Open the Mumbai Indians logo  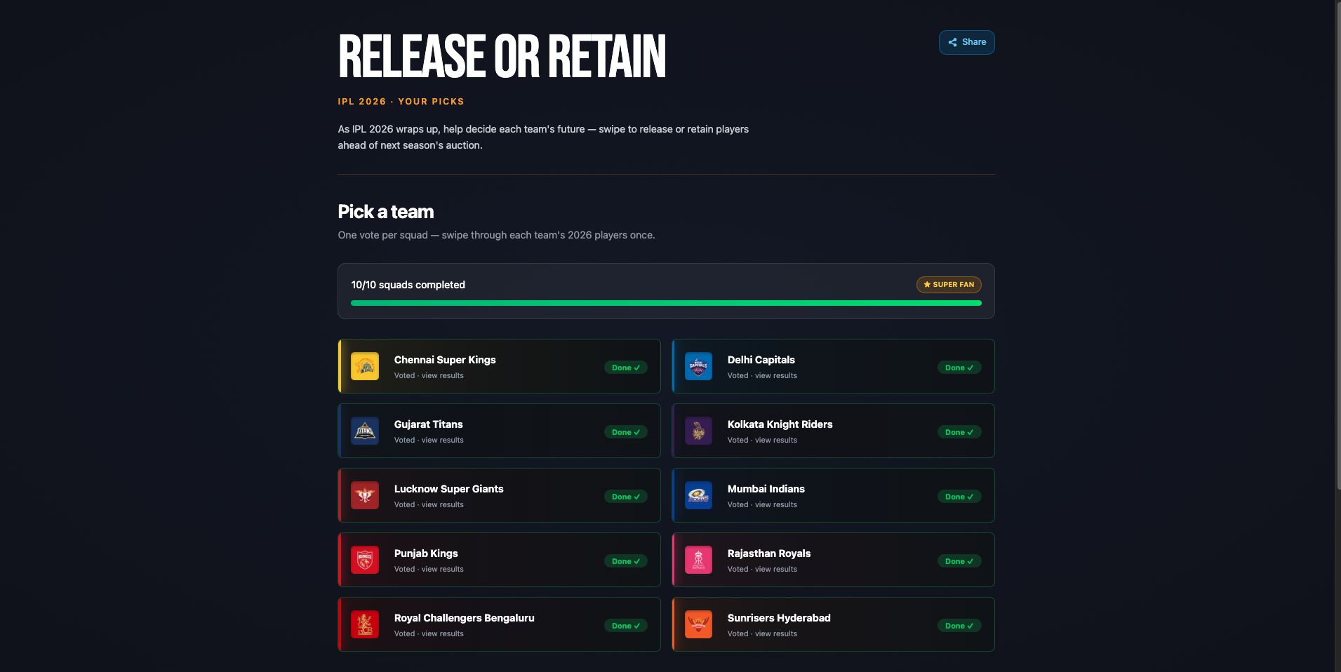(698, 495)
